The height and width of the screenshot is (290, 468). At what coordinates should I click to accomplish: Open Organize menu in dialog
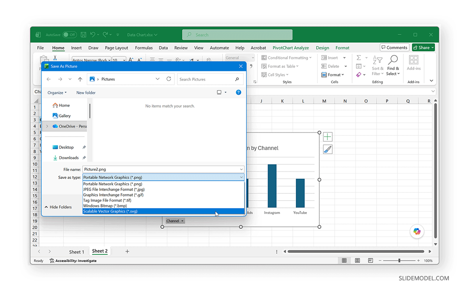pos(57,93)
